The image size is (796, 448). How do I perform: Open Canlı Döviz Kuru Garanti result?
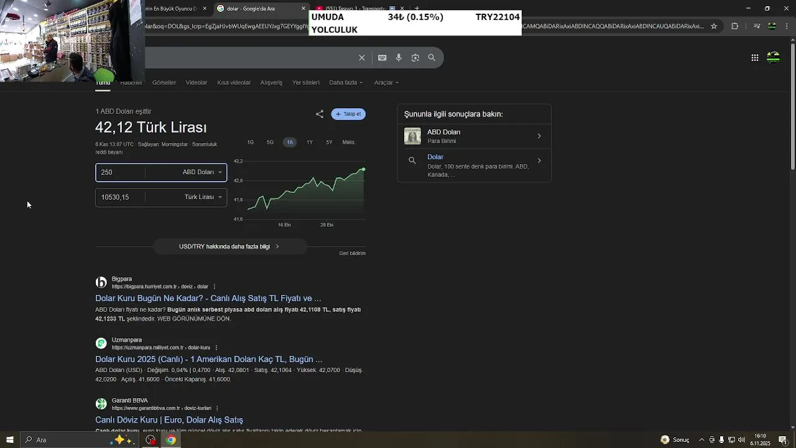click(169, 420)
